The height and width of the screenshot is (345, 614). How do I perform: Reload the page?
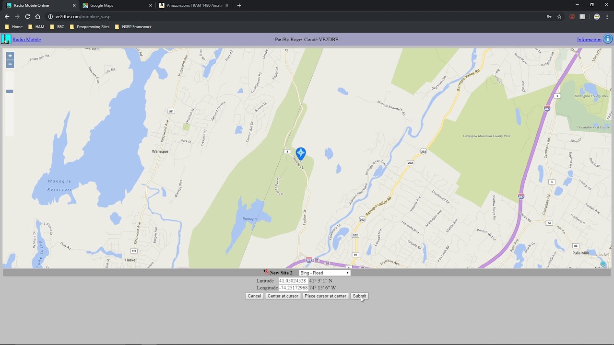[x=27, y=17]
